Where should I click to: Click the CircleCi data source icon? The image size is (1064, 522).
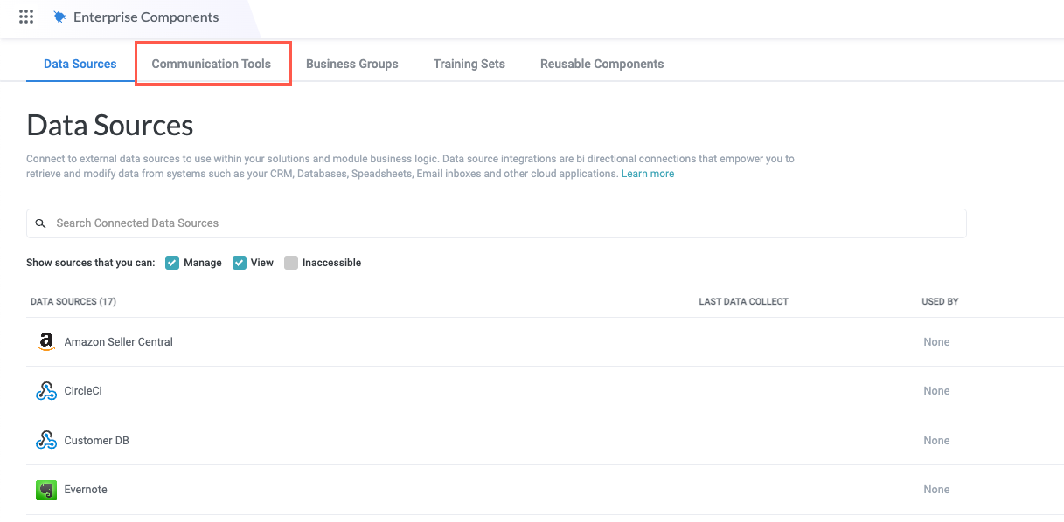tap(46, 391)
